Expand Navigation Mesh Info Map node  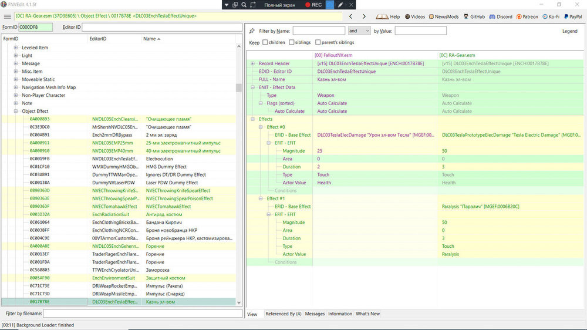point(15,87)
